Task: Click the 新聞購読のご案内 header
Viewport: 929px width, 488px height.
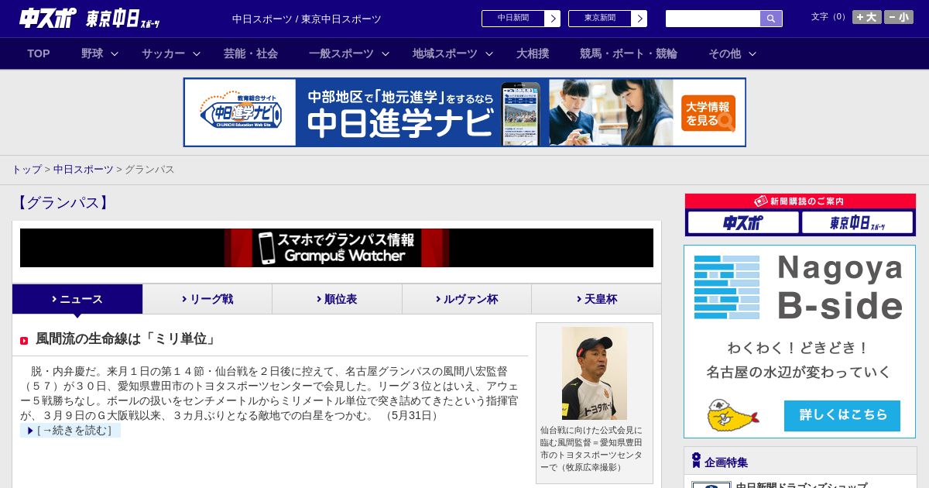Action: [x=800, y=201]
